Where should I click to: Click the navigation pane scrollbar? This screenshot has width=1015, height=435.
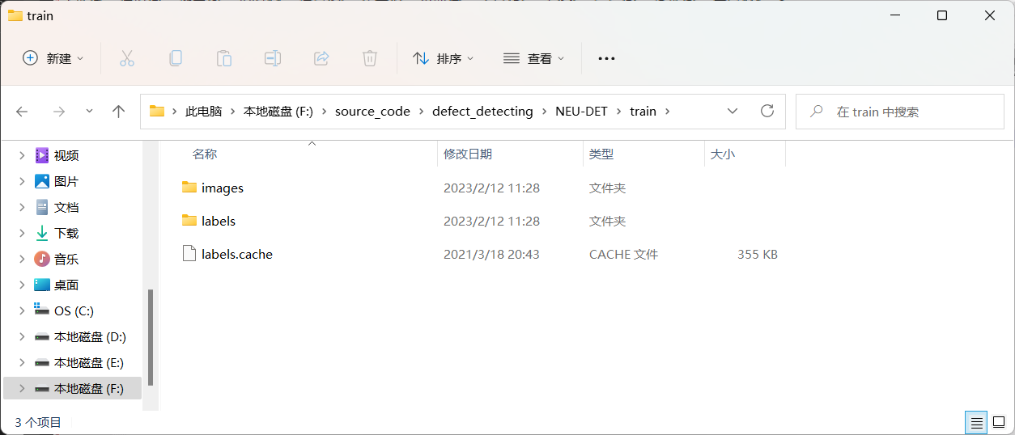[x=151, y=337]
